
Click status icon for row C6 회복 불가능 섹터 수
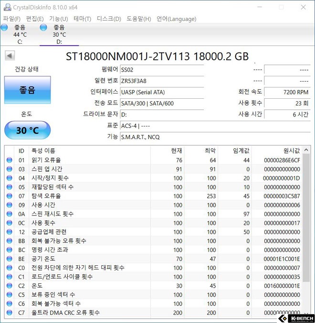tap(10, 303)
